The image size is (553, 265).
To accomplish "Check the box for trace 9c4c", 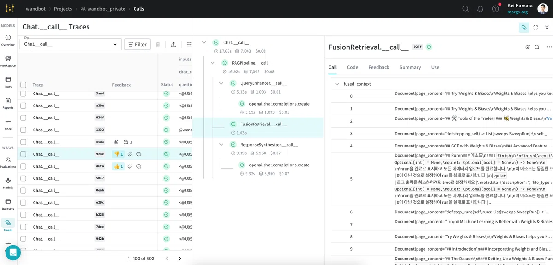I will [24, 154].
